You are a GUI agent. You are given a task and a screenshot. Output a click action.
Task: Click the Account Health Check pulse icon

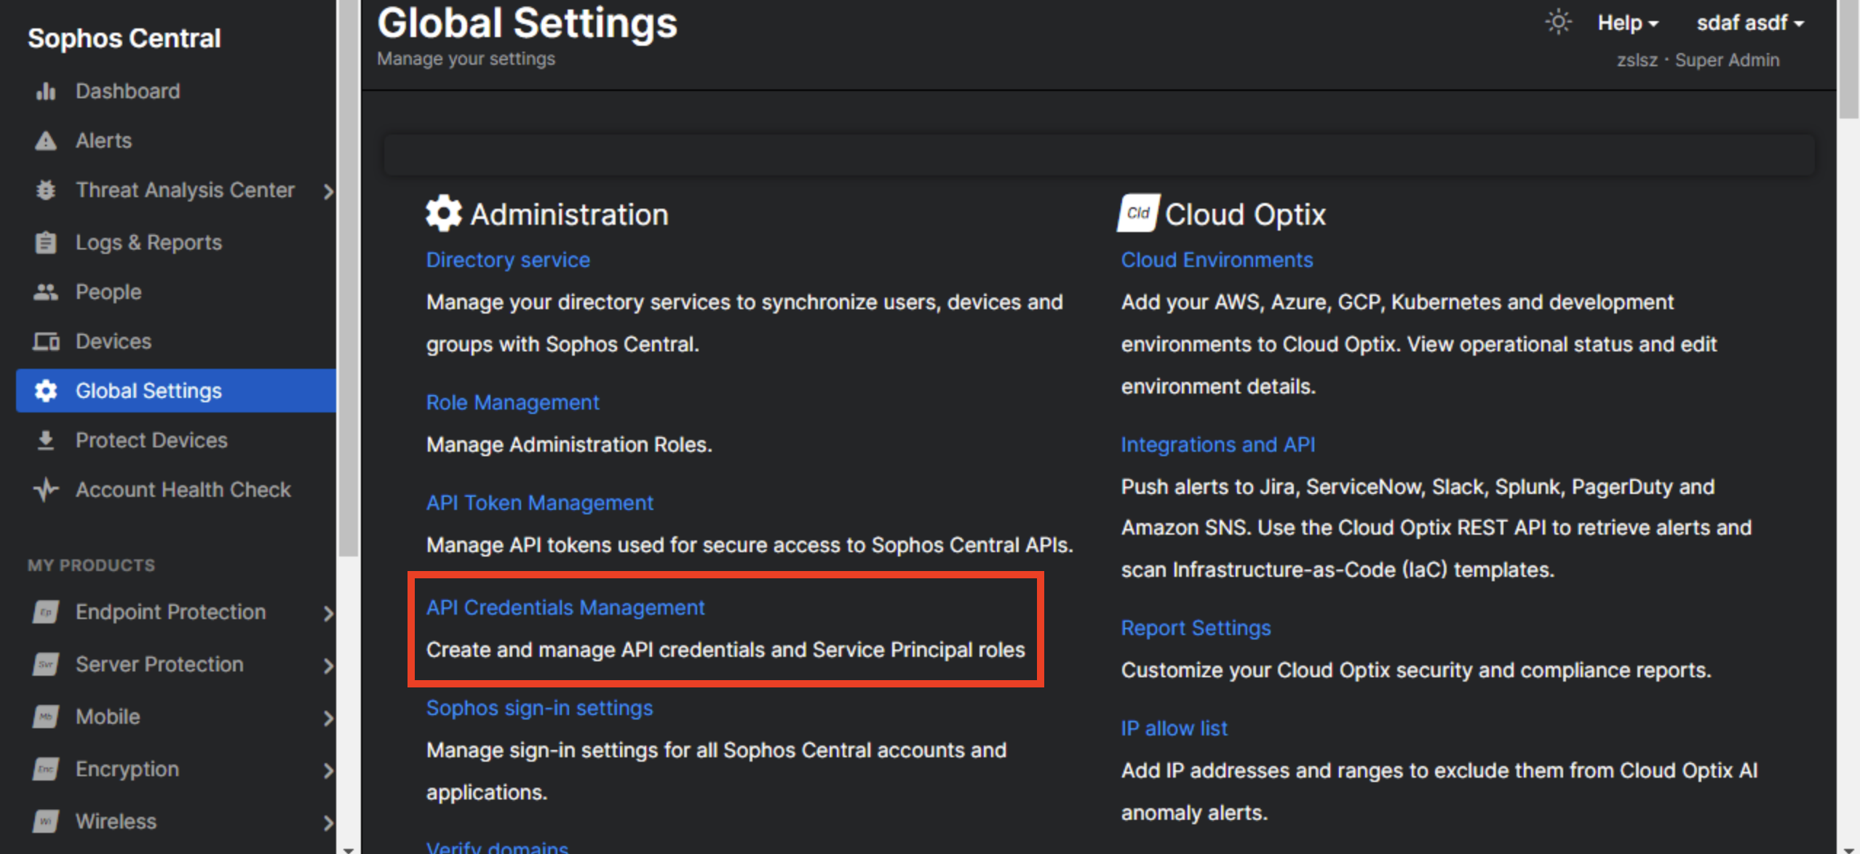click(x=46, y=490)
